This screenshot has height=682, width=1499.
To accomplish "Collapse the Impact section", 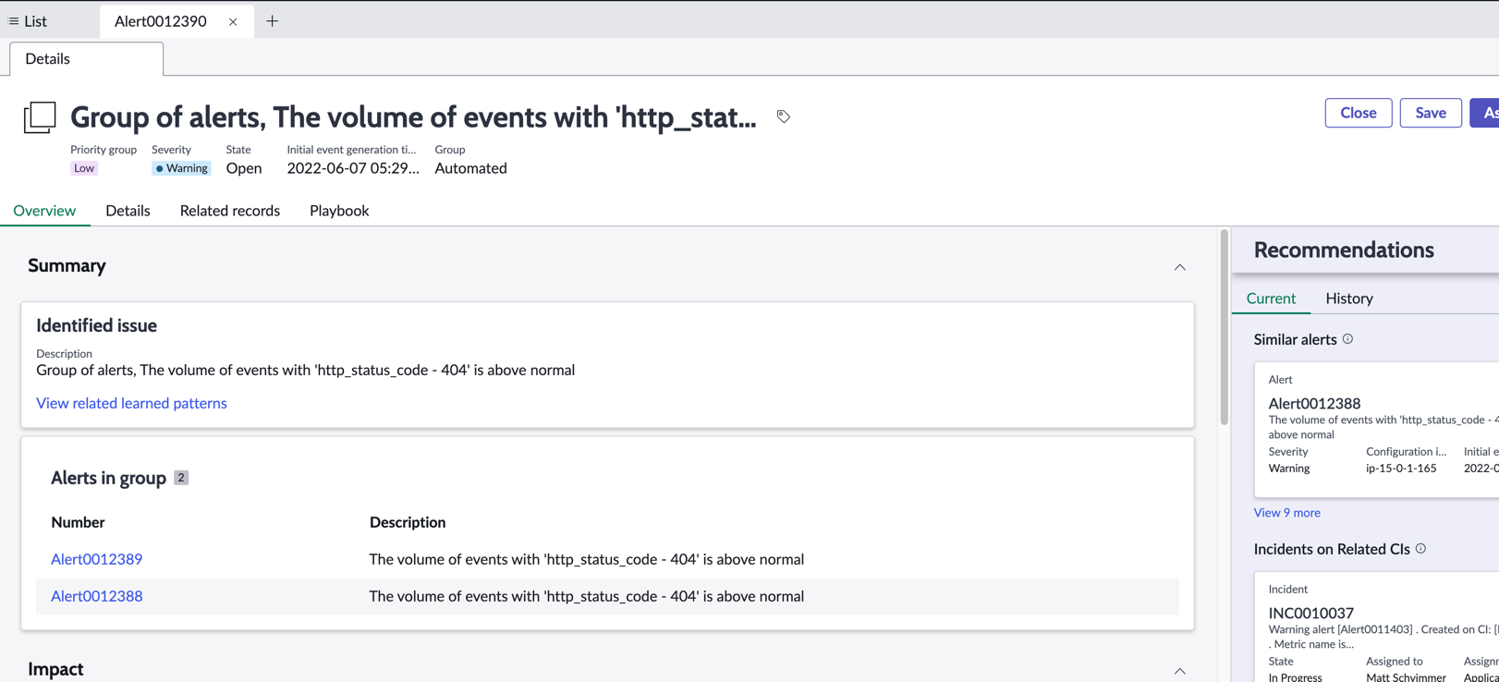I will click(x=1180, y=671).
